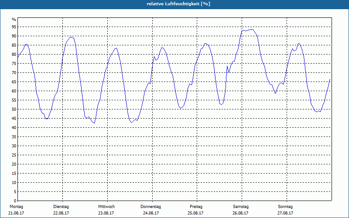Click the '90' y-axis label
Screen dimensions: 349x218
[x=14, y=36]
